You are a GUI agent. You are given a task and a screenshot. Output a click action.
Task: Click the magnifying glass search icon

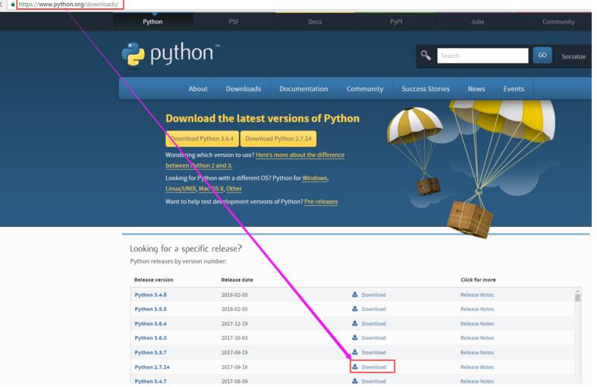click(x=426, y=55)
